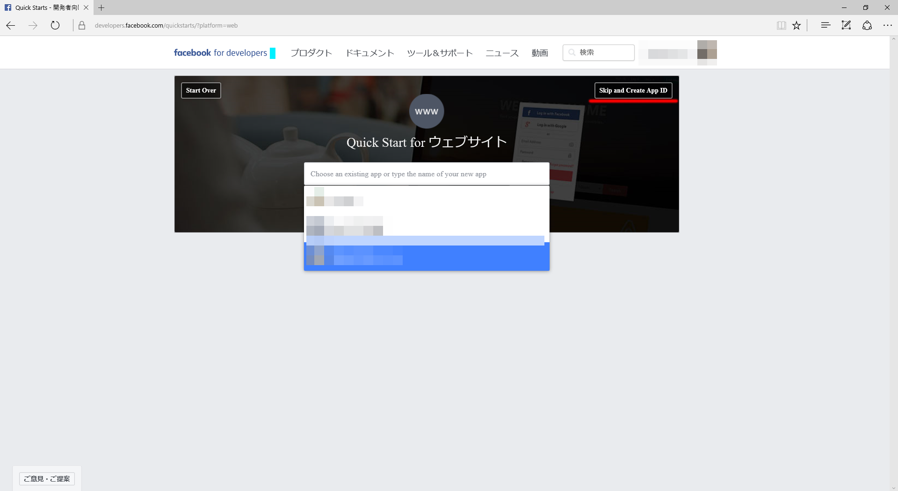Screen dimensions: 898x491
Task: Open Settings and more (...) icon
Action: click(x=888, y=25)
